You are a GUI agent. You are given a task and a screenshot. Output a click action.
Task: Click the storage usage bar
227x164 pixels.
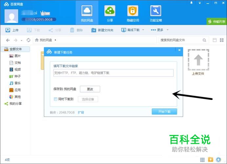coord(39,19)
